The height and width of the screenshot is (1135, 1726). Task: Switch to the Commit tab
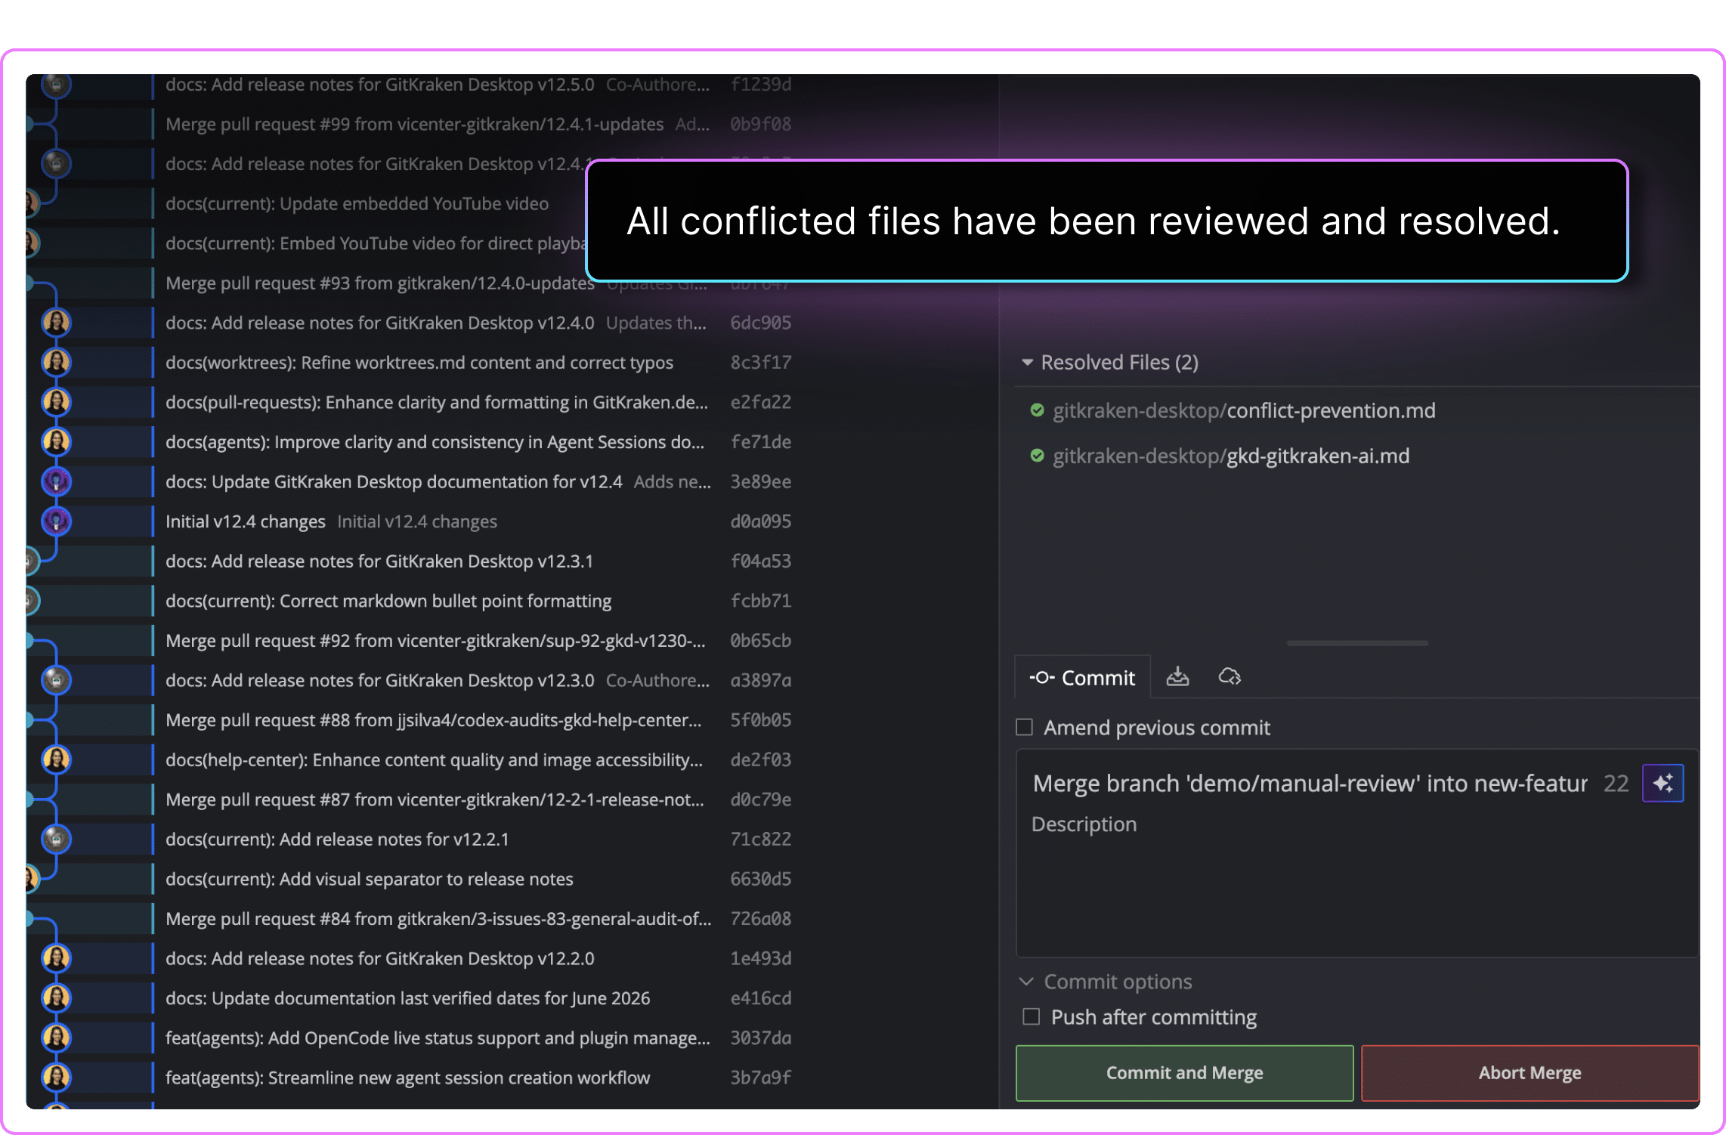pos(1082,678)
